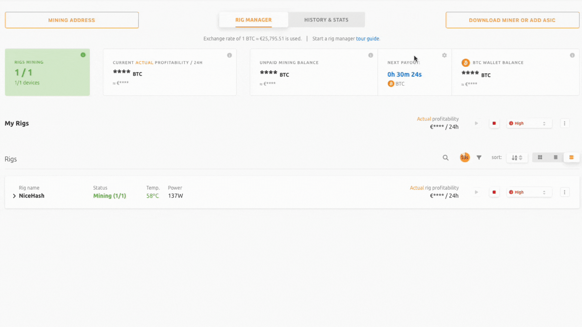Toggle the play button for NiceHash rig
582x327 pixels.
[477, 192]
